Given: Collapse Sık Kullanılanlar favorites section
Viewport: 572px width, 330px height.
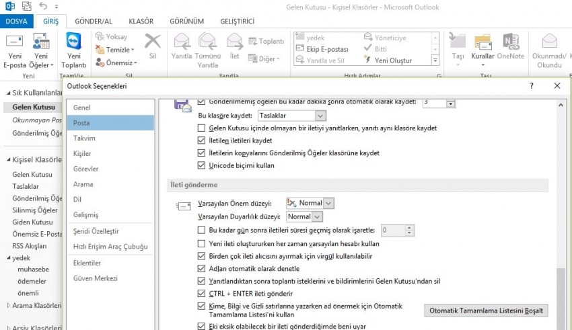Looking at the screenshot, I should click(8, 93).
